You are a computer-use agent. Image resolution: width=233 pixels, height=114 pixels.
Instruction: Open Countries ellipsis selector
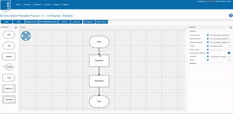point(230,57)
